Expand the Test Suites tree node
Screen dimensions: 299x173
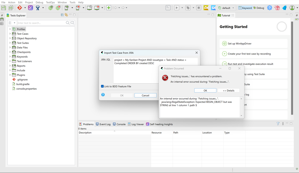(10, 43)
